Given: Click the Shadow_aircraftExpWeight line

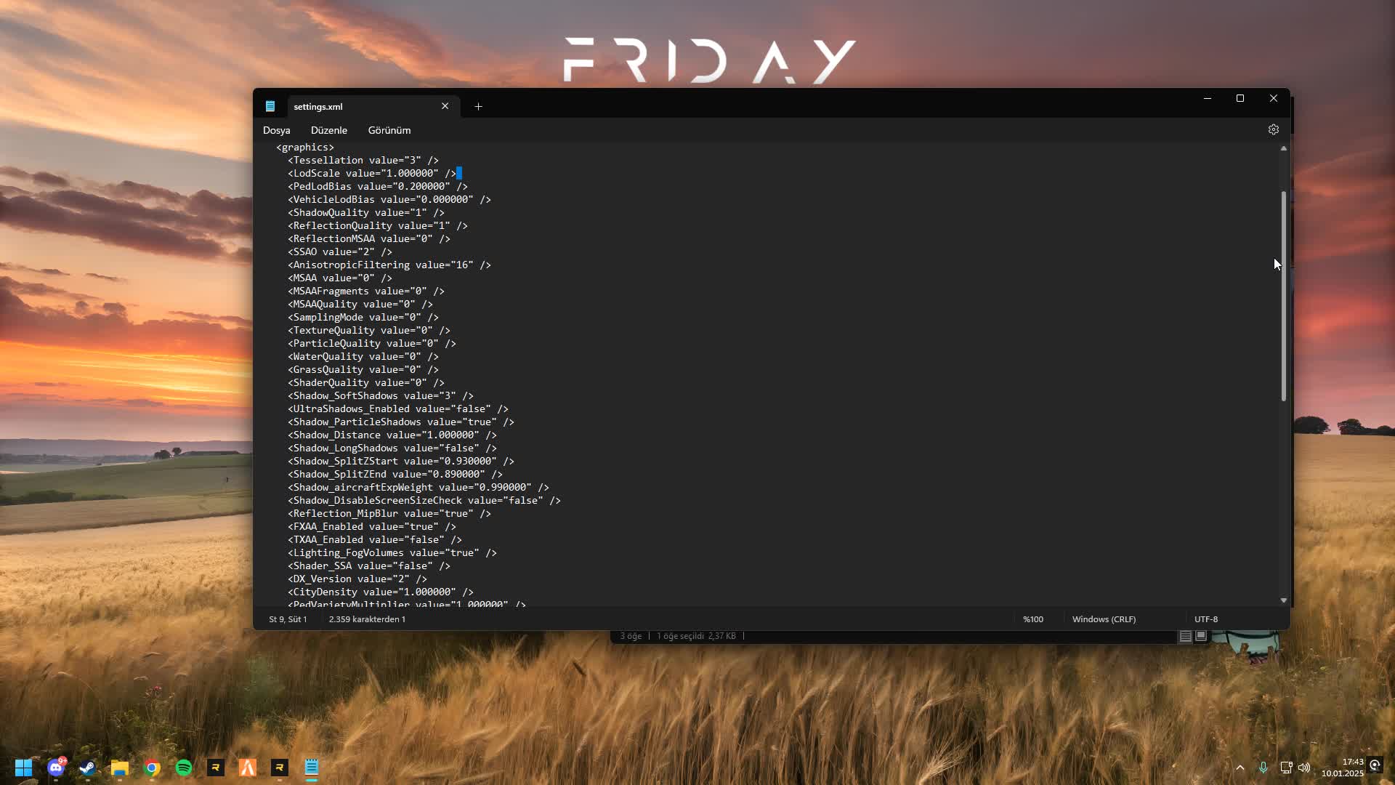Looking at the screenshot, I should coord(418,488).
